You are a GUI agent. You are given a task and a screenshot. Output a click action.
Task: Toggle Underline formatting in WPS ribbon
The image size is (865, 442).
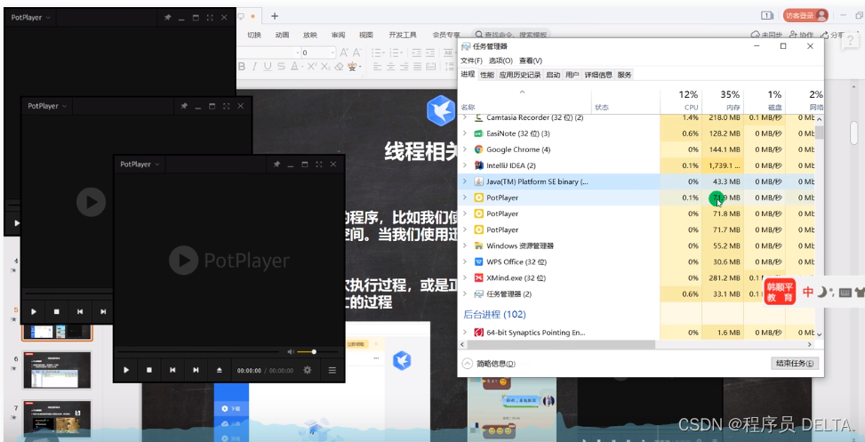pyautogui.click(x=268, y=67)
